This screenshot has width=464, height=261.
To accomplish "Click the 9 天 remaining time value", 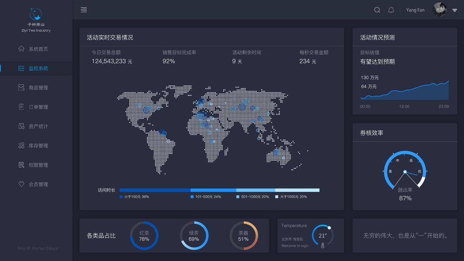I will pyautogui.click(x=237, y=61).
